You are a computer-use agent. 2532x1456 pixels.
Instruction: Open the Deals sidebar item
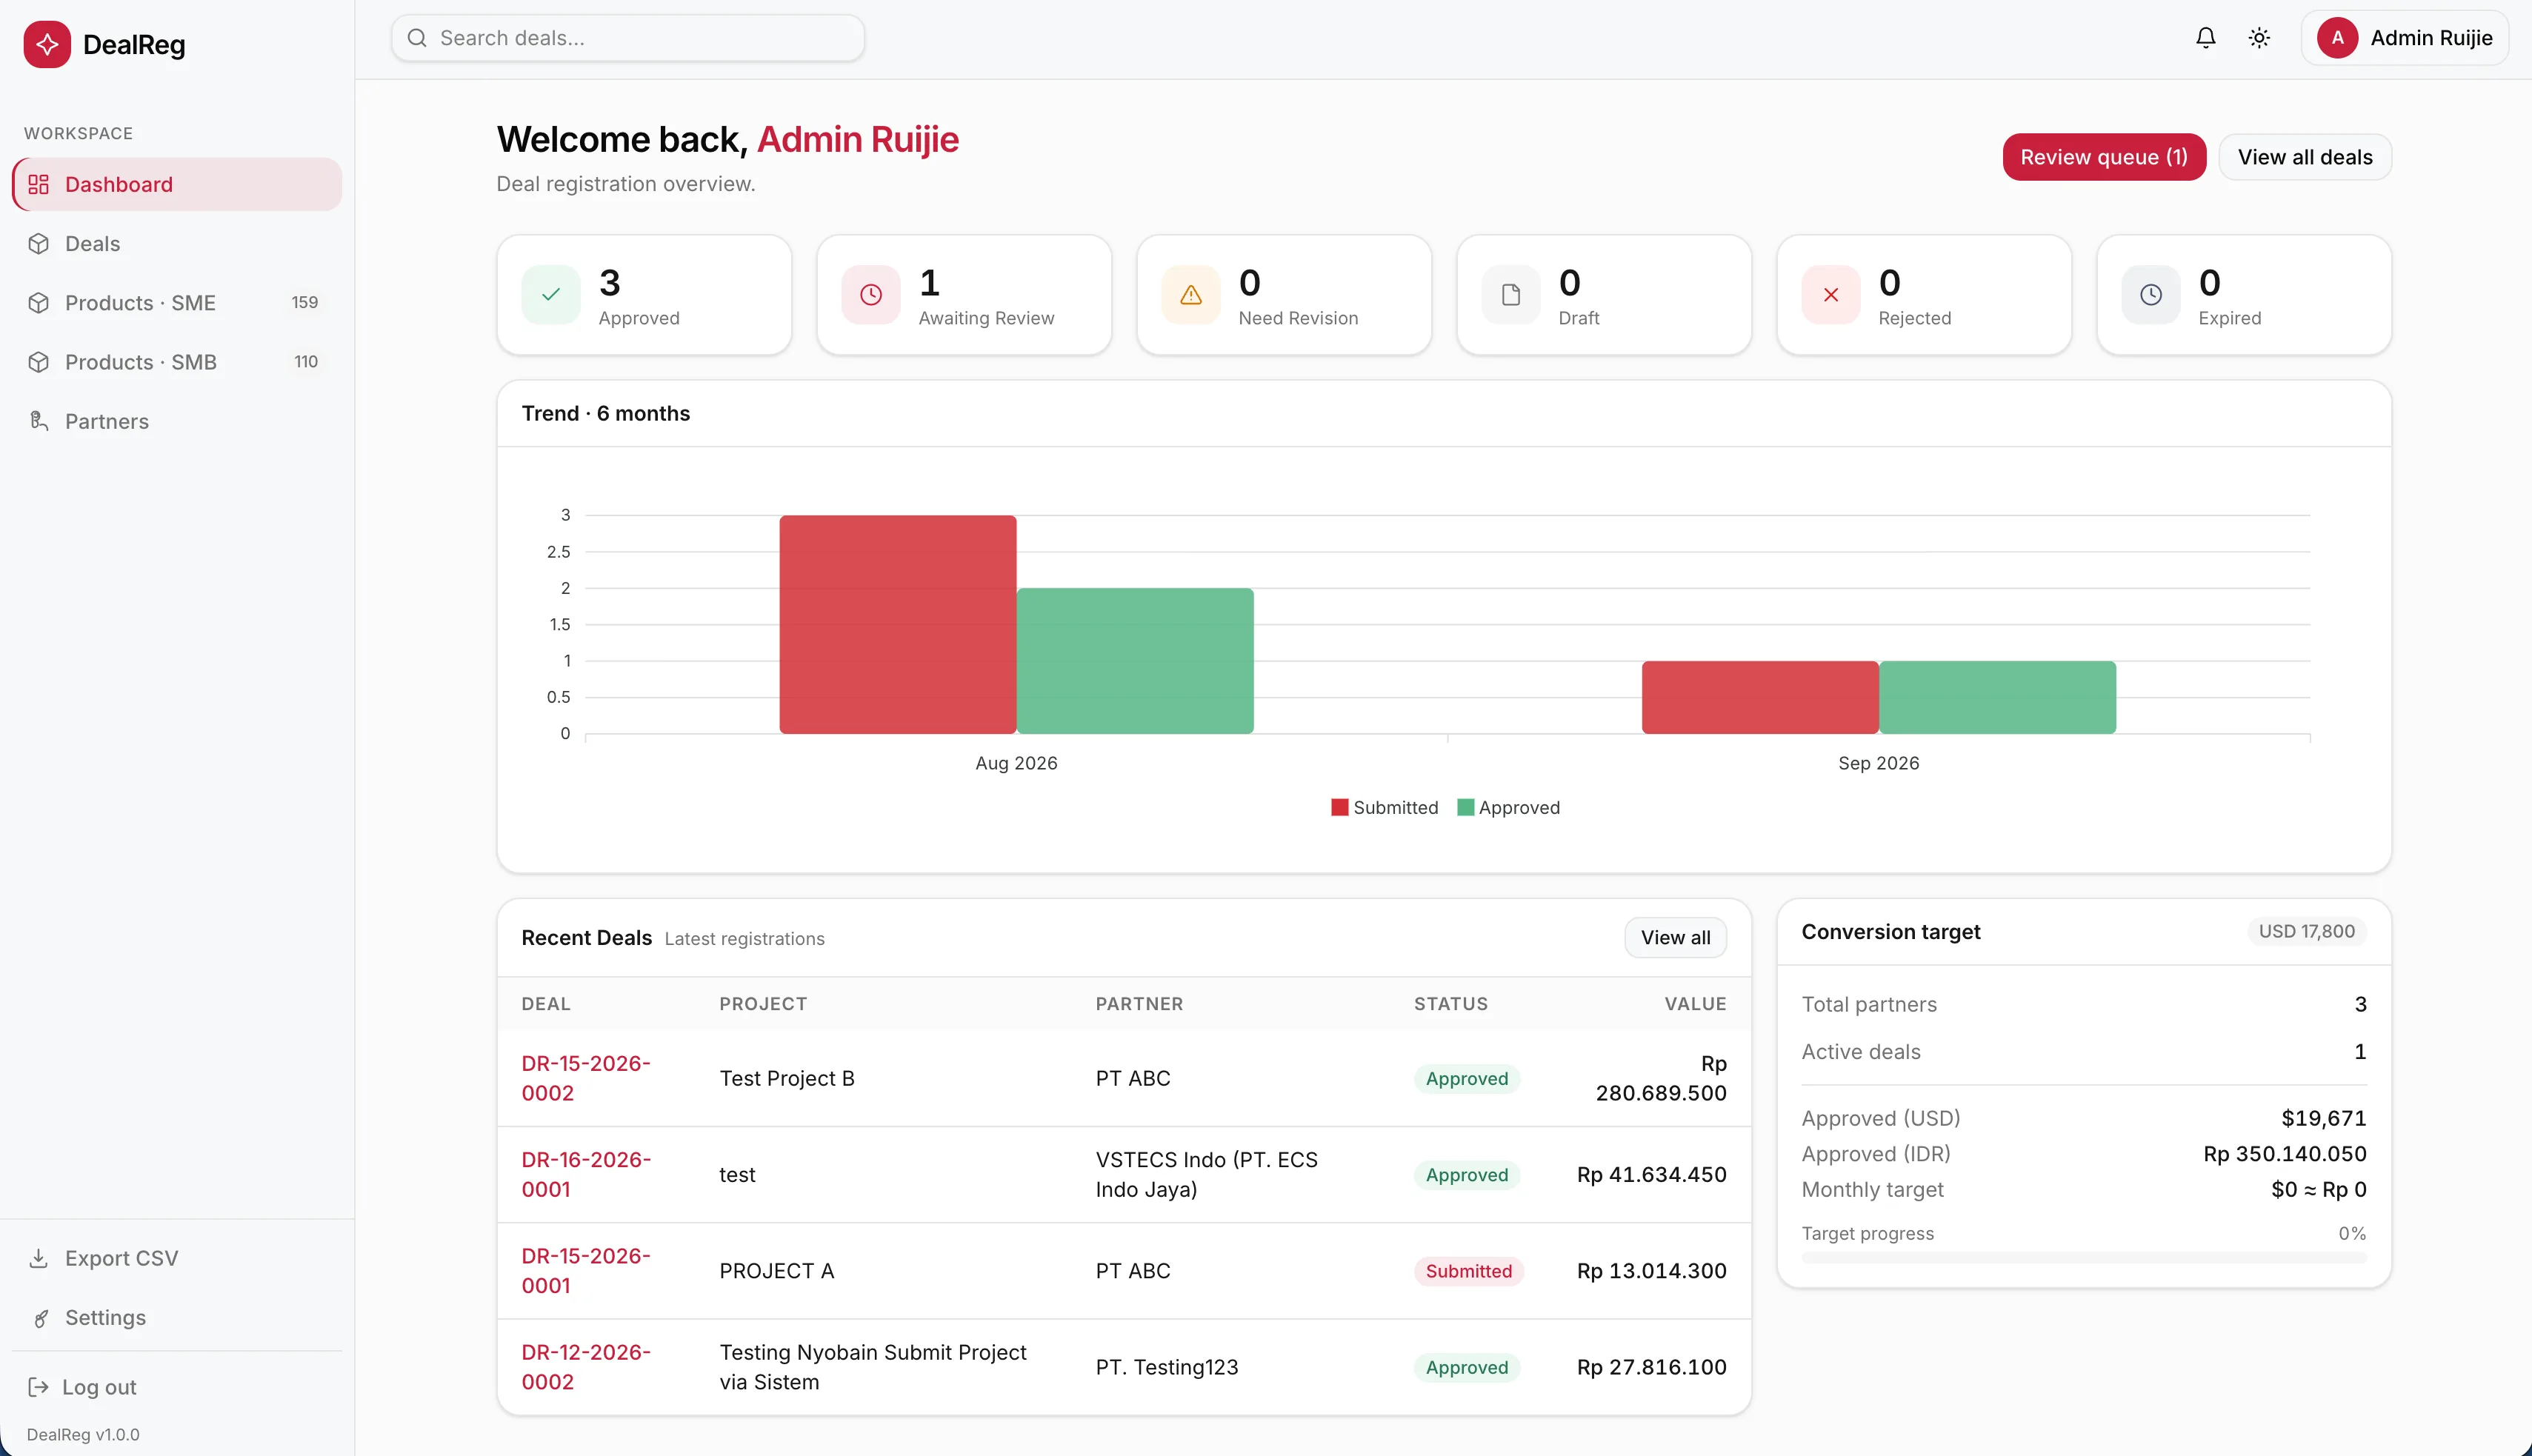(x=177, y=243)
